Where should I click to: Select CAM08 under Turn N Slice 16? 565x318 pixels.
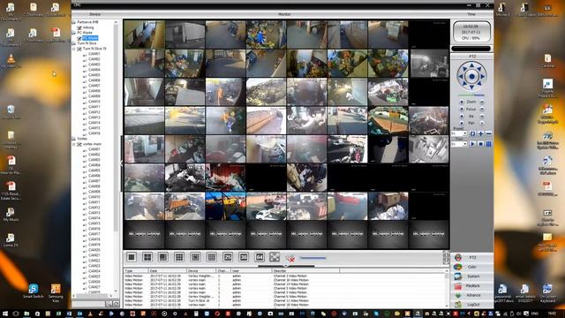coord(94,91)
